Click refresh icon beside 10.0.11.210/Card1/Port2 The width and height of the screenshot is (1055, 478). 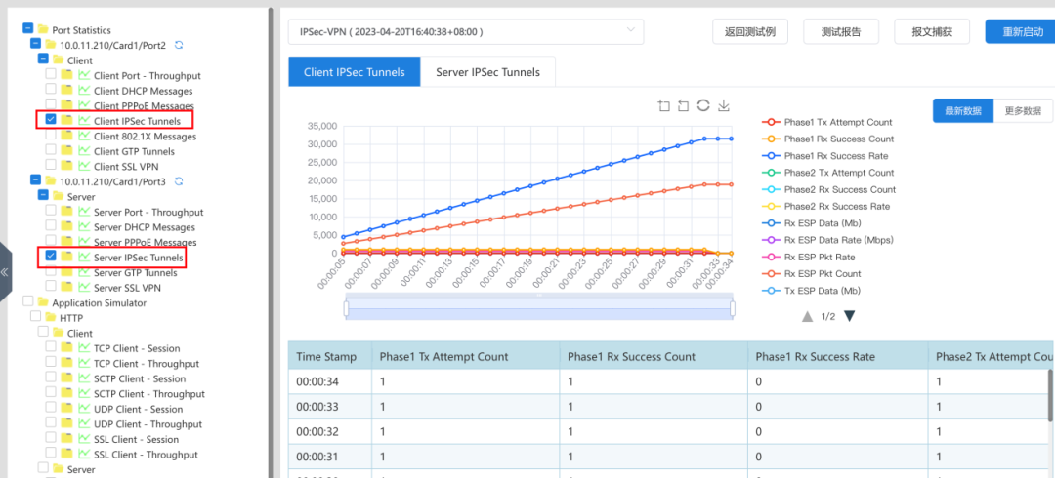(179, 45)
